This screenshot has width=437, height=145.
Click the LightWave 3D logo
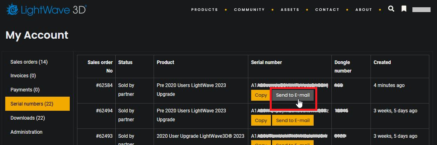tap(46, 9)
